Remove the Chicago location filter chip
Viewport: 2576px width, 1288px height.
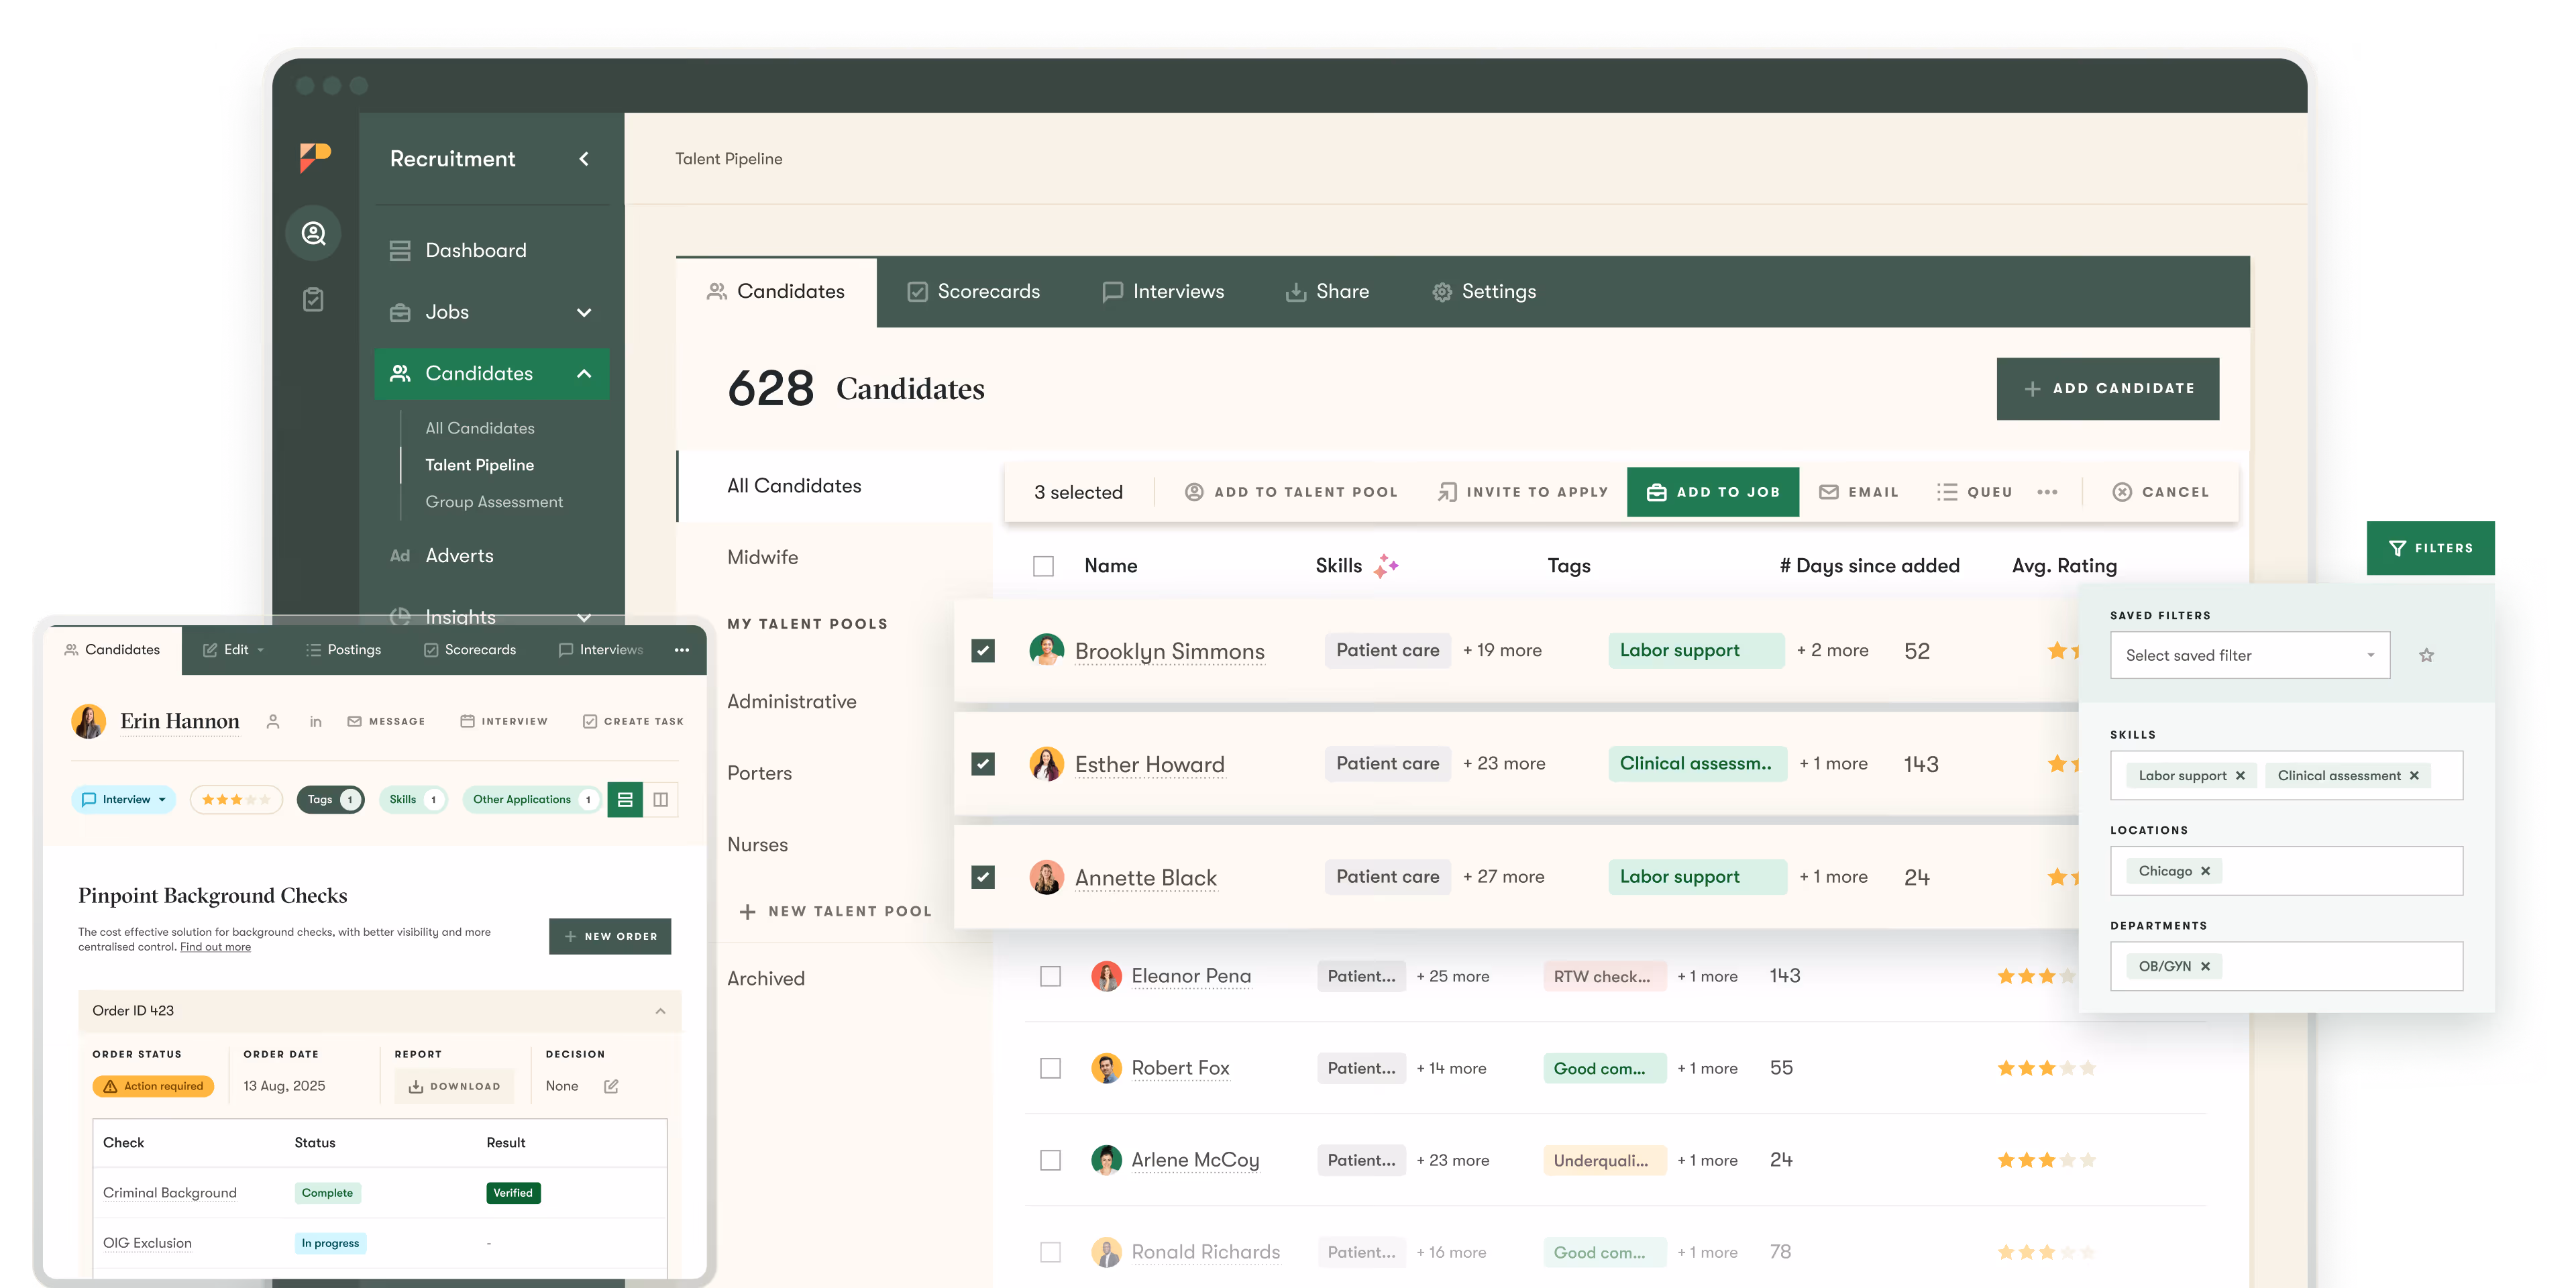pos(2205,871)
